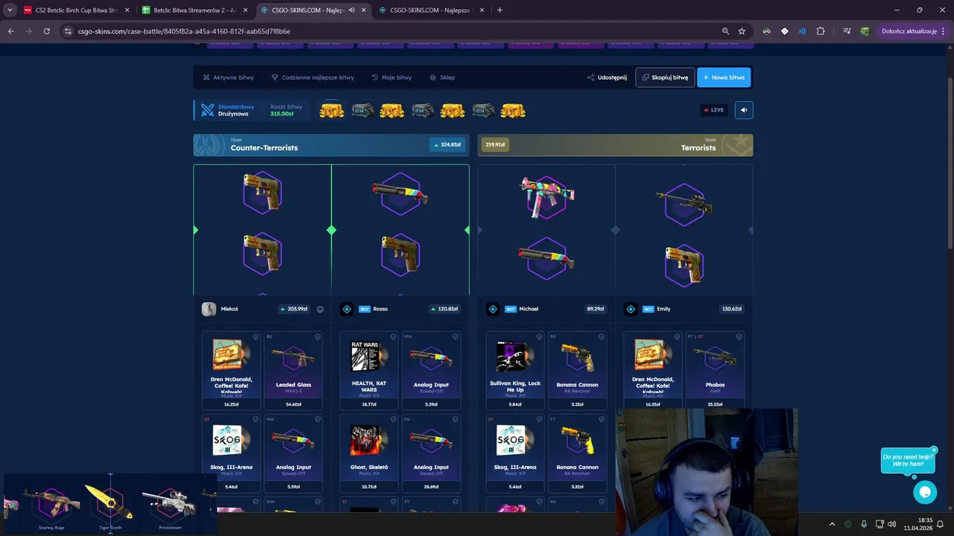The width and height of the screenshot is (954, 536).
Task: Open the taskbar clock showing 18:35
Action: pos(918,524)
